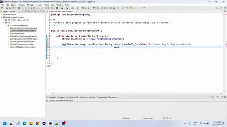Select FindDuplicateIntegersArray.java file
The width and height of the screenshot is (227, 127).
tap(24, 36)
